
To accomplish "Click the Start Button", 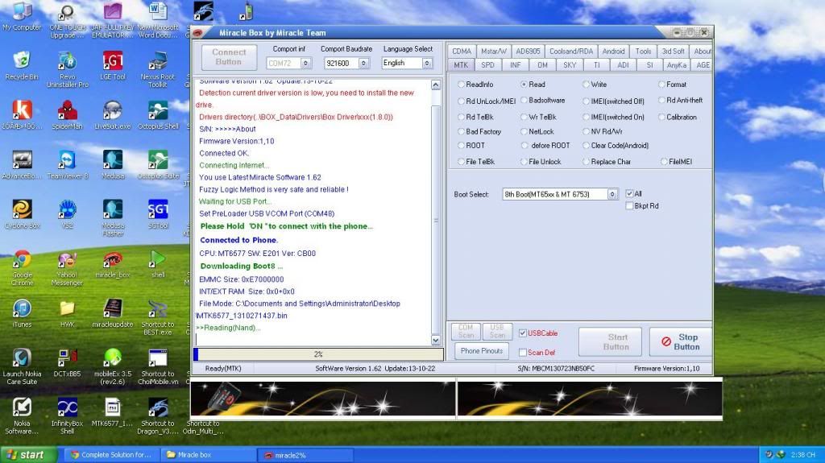I will [x=611, y=342].
